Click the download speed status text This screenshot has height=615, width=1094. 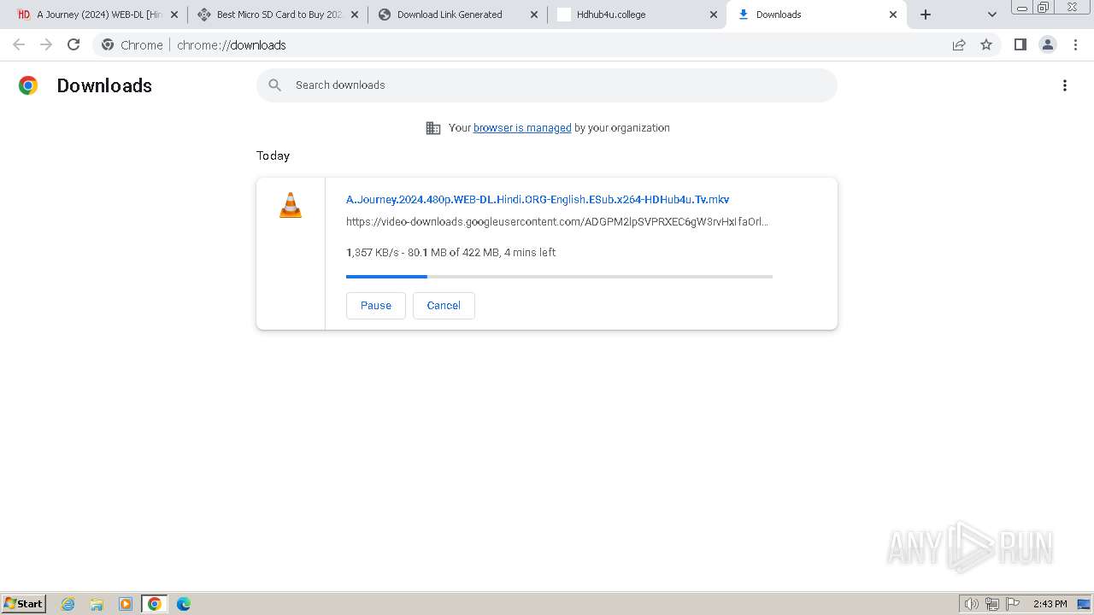coord(451,253)
